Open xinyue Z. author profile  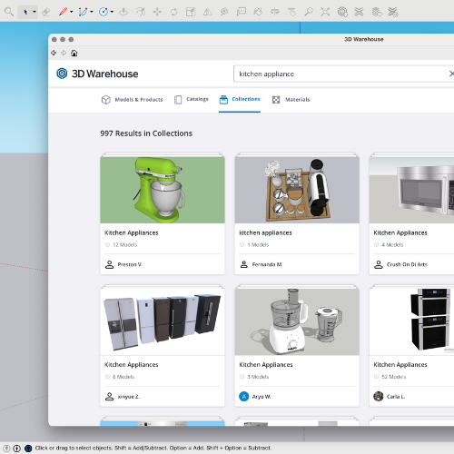(123, 397)
